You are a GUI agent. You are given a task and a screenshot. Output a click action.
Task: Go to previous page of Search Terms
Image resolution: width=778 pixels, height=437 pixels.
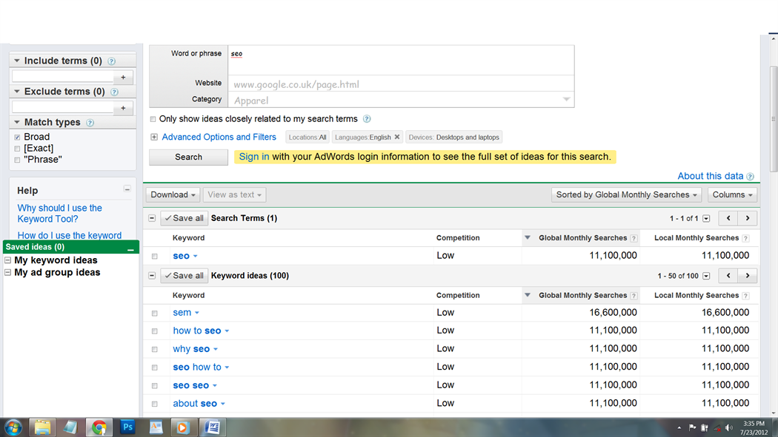pyautogui.click(x=728, y=218)
